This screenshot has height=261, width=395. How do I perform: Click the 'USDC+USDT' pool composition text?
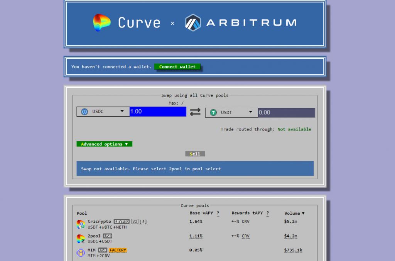pyautogui.click(x=100, y=241)
